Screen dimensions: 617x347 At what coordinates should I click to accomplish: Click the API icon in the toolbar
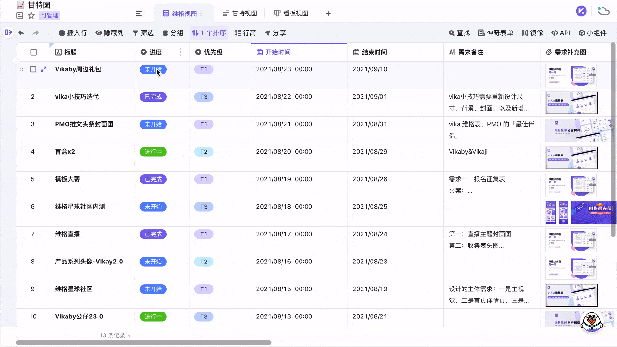coord(560,33)
